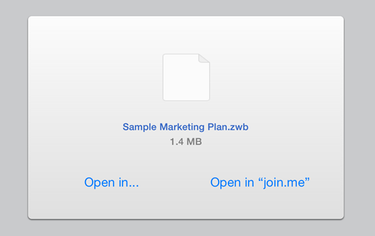Click the center of the document icon
This screenshot has height=236, width=375.
(186, 77)
